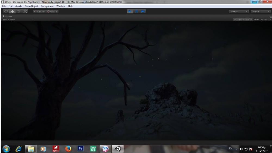Open the hao123 taskbar icon
This screenshot has height=153, width=272.
[x=93, y=149]
